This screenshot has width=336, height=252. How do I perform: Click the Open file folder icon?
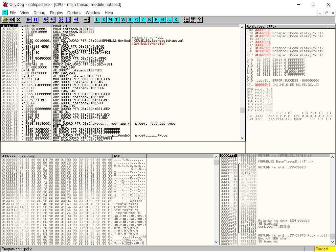[5, 20]
